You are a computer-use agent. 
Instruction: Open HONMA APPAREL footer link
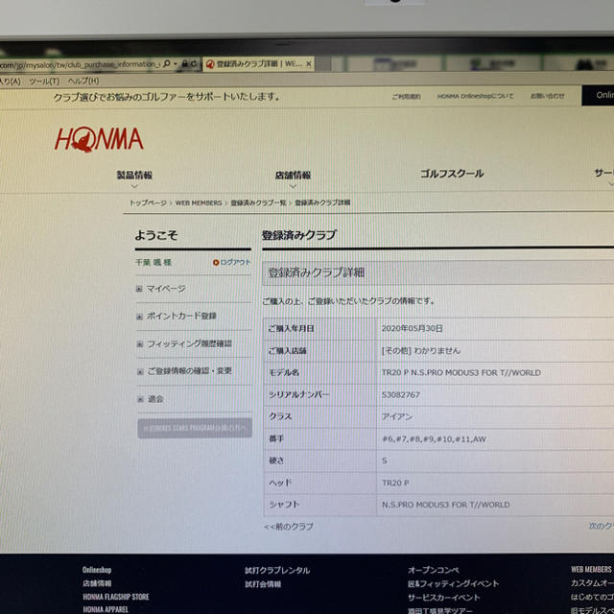tap(106, 609)
